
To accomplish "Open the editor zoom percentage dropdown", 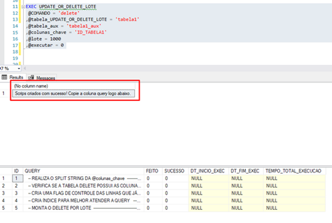I will (x=19, y=68).
